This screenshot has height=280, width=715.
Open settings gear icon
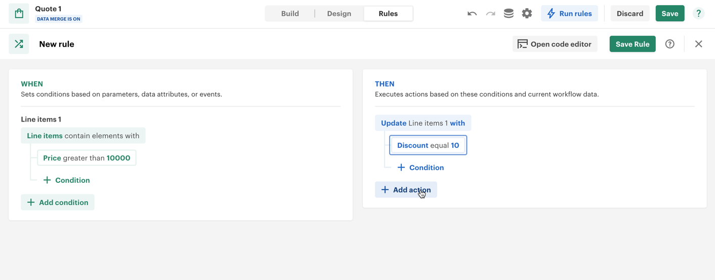point(527,14)
